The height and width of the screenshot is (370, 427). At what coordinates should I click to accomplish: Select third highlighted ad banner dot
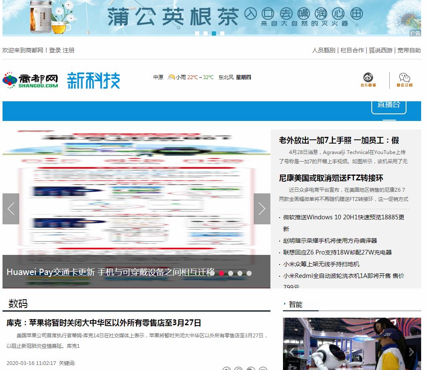coord(214,33)
